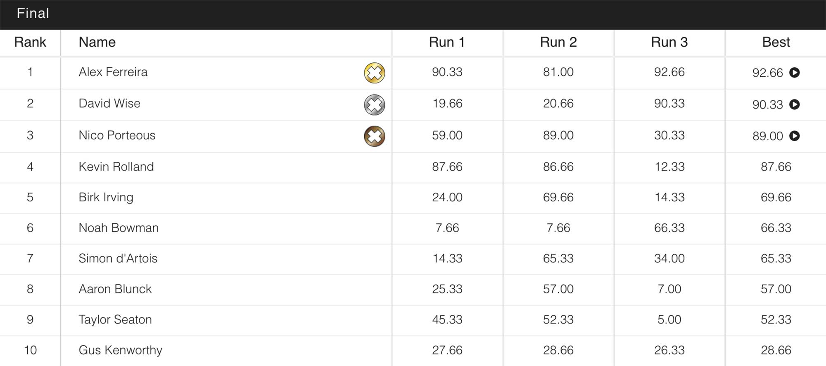
Task: Open Kevin Rolland's athlete name
Action: click(x=116, y=167)
